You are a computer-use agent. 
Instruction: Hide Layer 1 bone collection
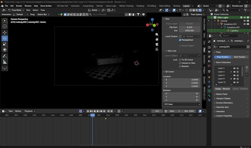click(234, 68)
